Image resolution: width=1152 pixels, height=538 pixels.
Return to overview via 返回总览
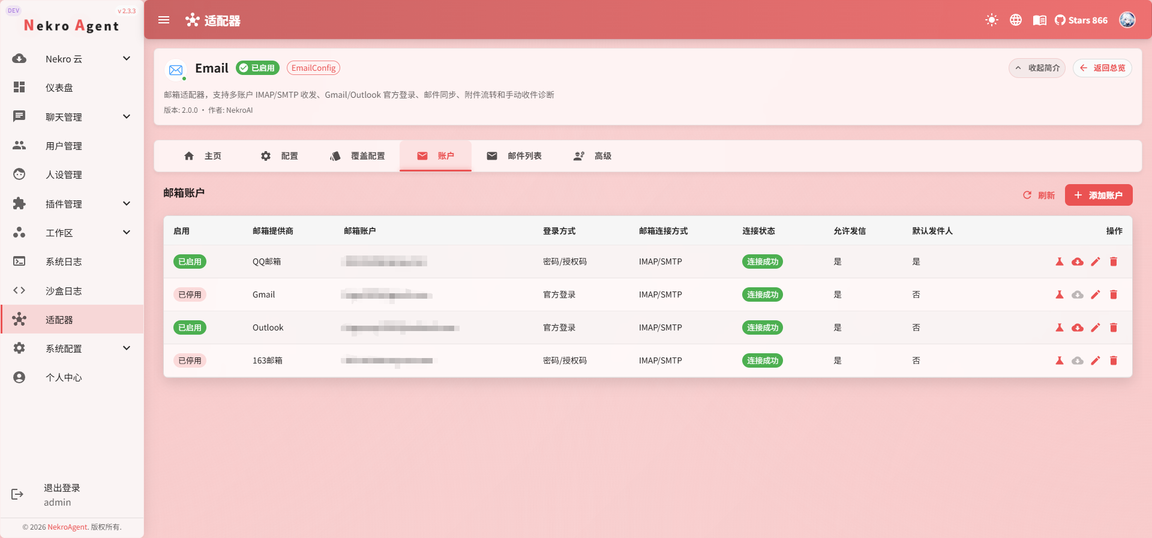tap(1102, 68)
